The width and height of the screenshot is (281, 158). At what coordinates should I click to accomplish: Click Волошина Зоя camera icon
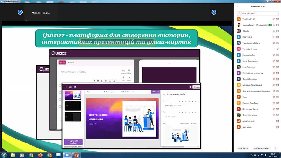[277, 55]
